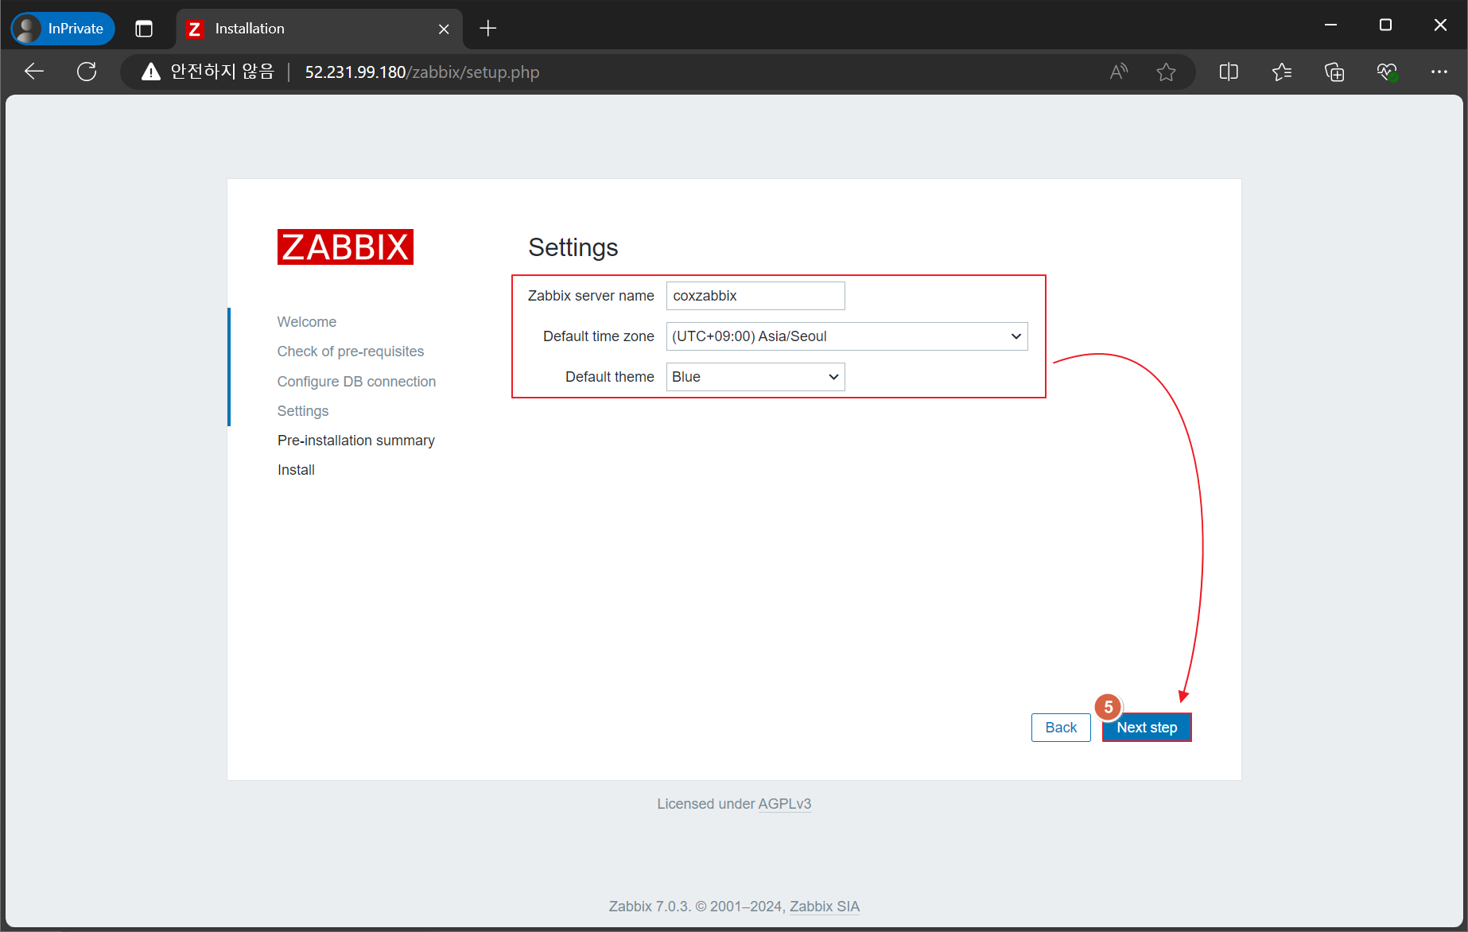Image resolution: width=1468 pixels, height=932 pixels.
Task: Click the ZABBIX logo
Action: point(345,247)
